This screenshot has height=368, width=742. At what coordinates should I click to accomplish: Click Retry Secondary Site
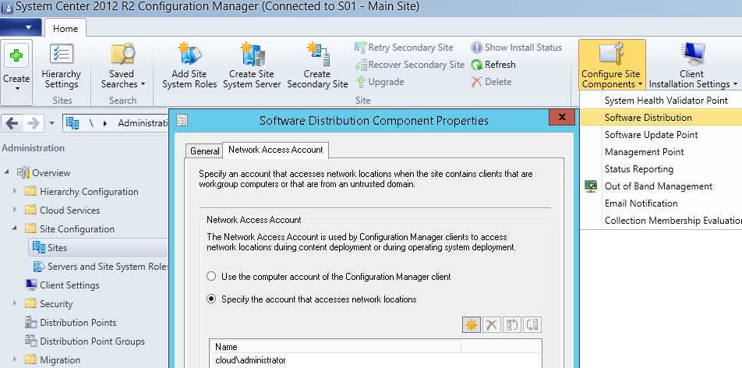click(404, 48)
